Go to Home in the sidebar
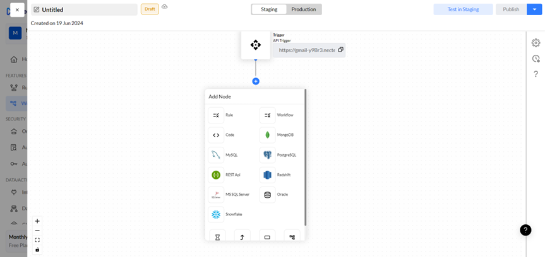Screen dimensions: 545x257 point(19,59)
